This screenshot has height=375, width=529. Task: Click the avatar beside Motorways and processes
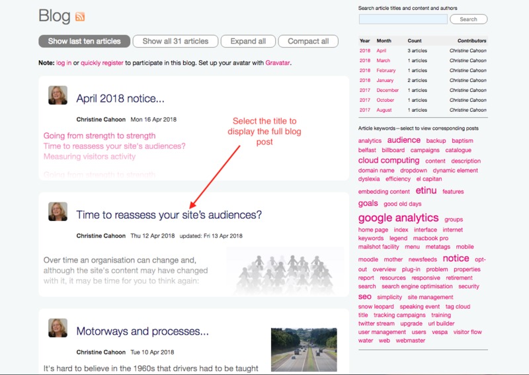click(x=58, y=327)
